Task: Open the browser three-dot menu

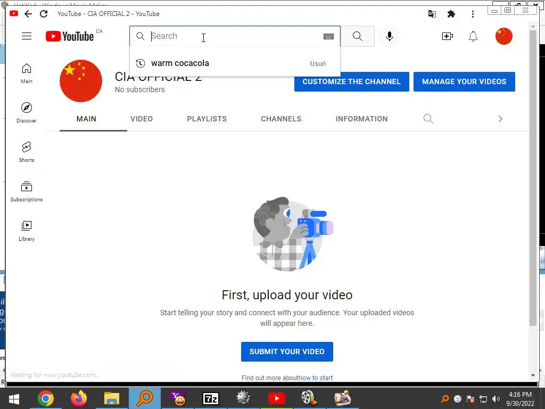Action: point(473,14)
